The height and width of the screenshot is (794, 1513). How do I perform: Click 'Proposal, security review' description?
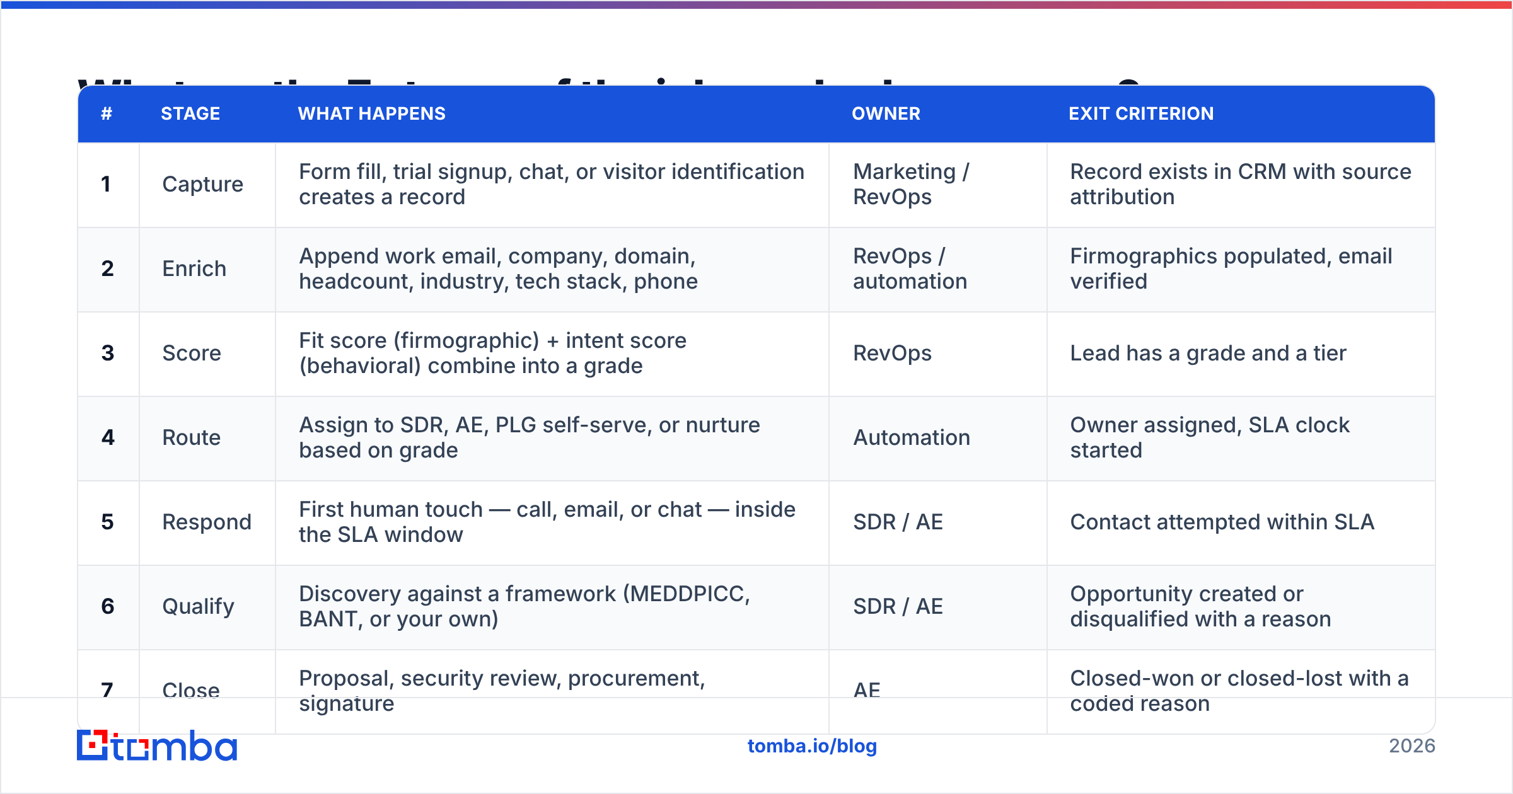(x=552, y=691)
